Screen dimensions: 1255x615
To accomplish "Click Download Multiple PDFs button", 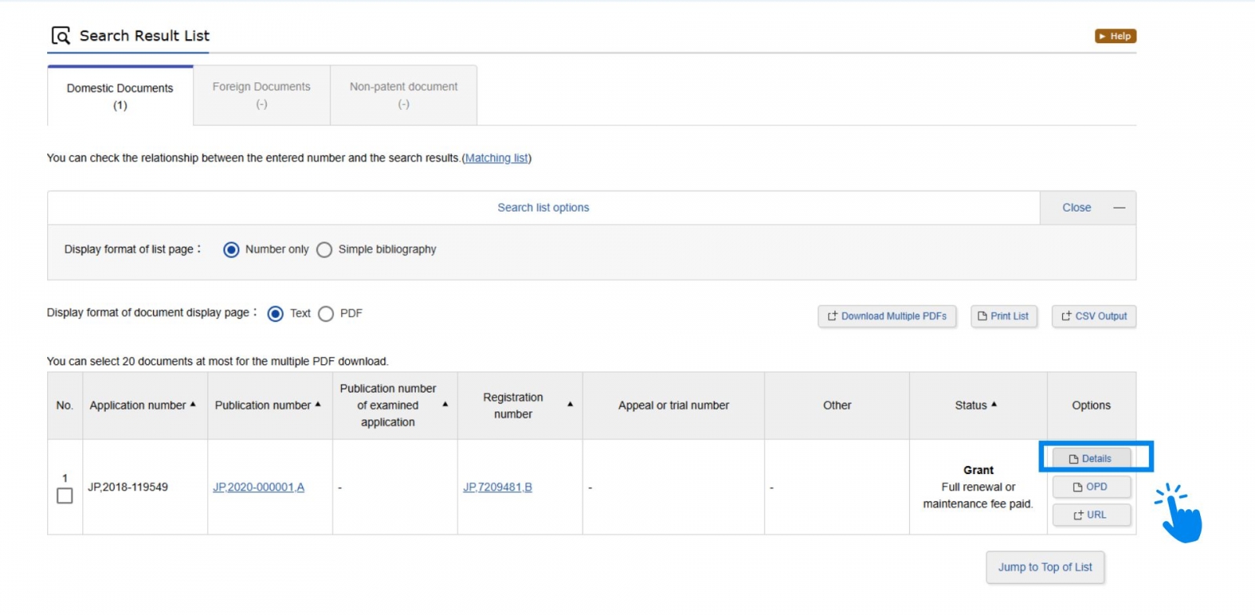I will coord(886,317).
